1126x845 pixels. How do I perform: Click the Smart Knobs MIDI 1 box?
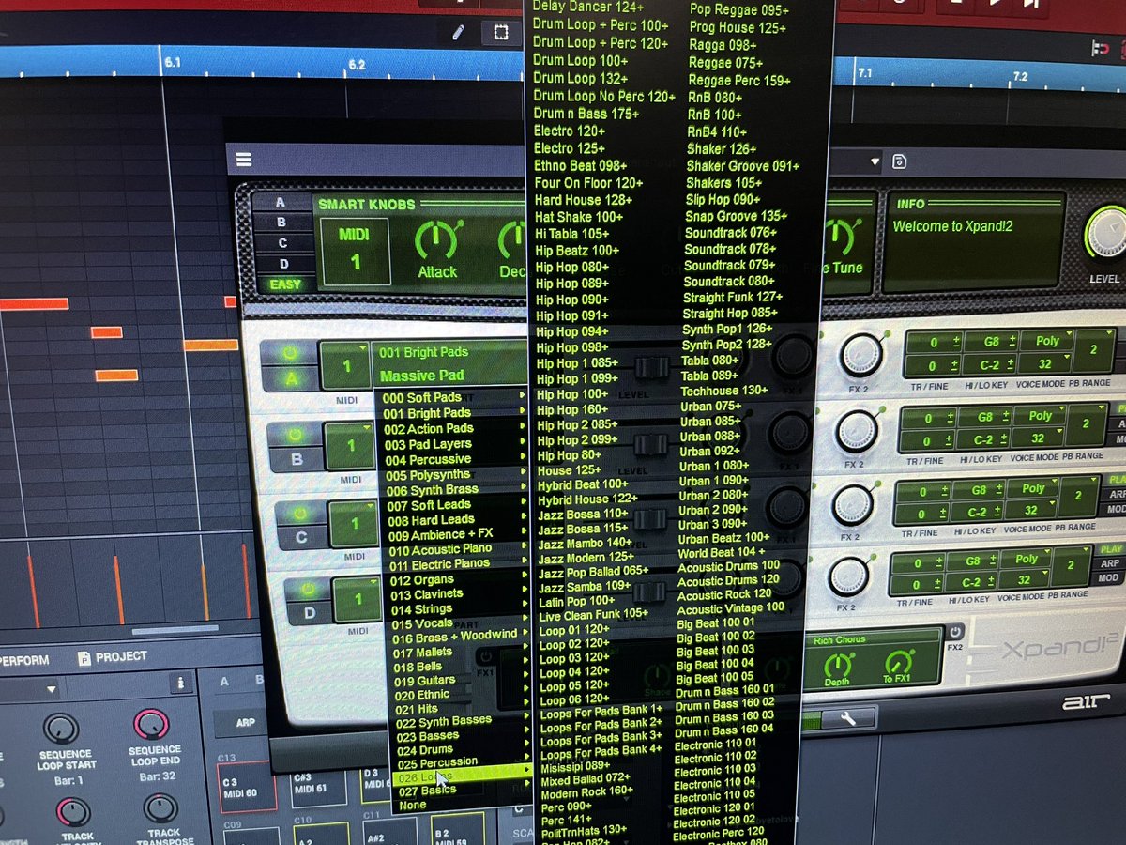(355, 251)
